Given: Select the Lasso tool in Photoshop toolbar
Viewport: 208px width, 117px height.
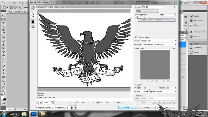Looking at the screenshot, I should tap(3, 23).
